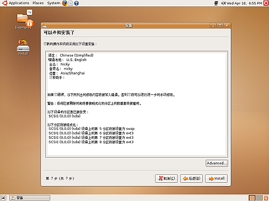Open the Places menu

38,3
